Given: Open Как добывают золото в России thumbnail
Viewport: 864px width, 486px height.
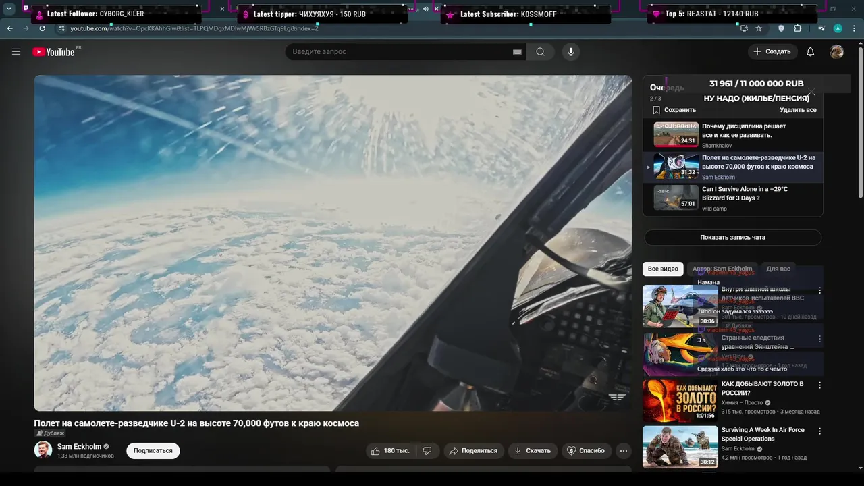Looking at the screenshot, I should point(680,401).
